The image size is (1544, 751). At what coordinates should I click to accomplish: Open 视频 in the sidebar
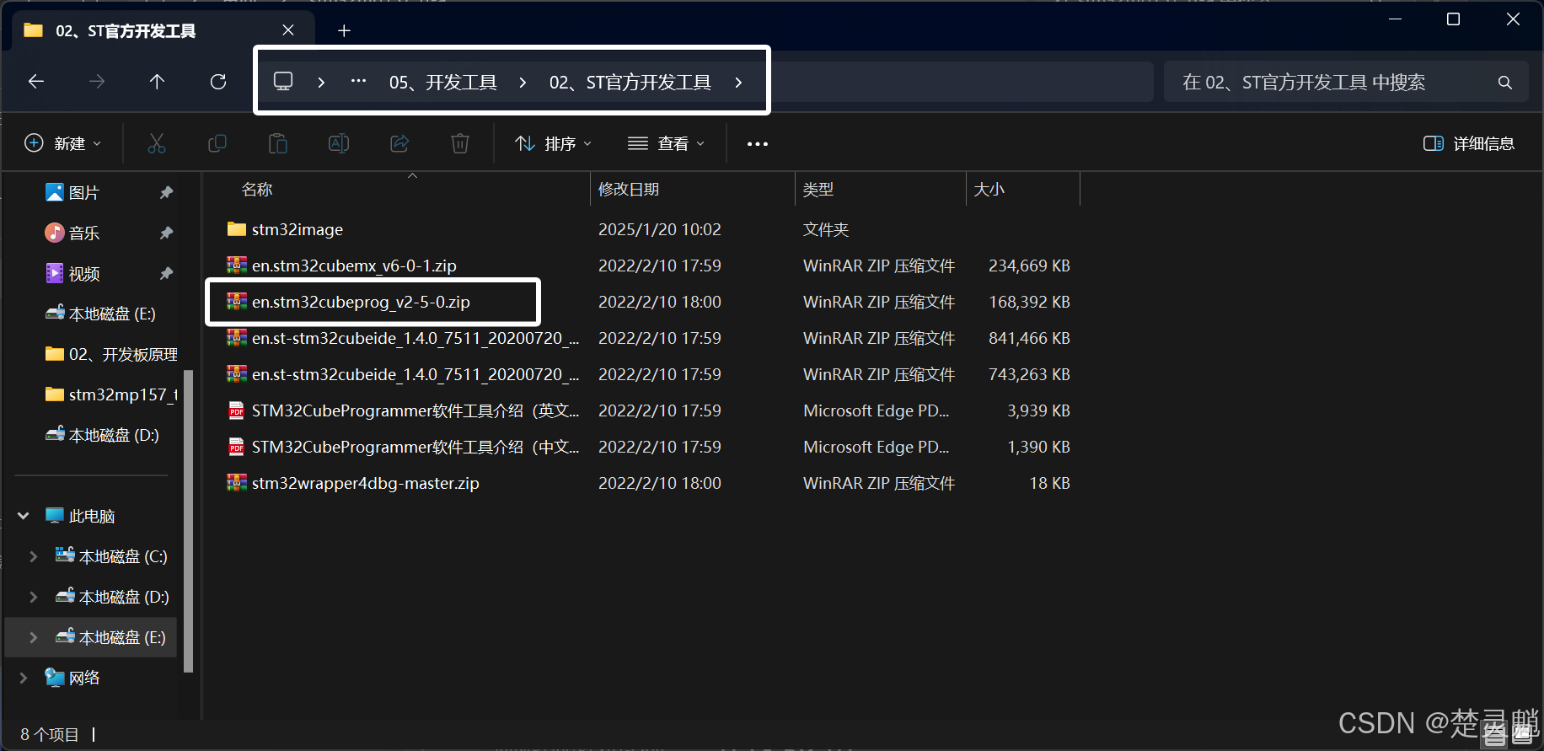pos(83,274)
